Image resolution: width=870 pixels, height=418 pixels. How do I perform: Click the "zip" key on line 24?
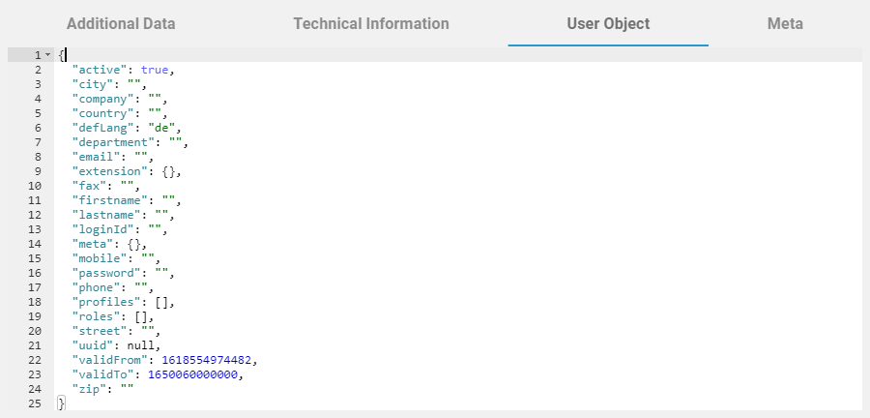88,389
